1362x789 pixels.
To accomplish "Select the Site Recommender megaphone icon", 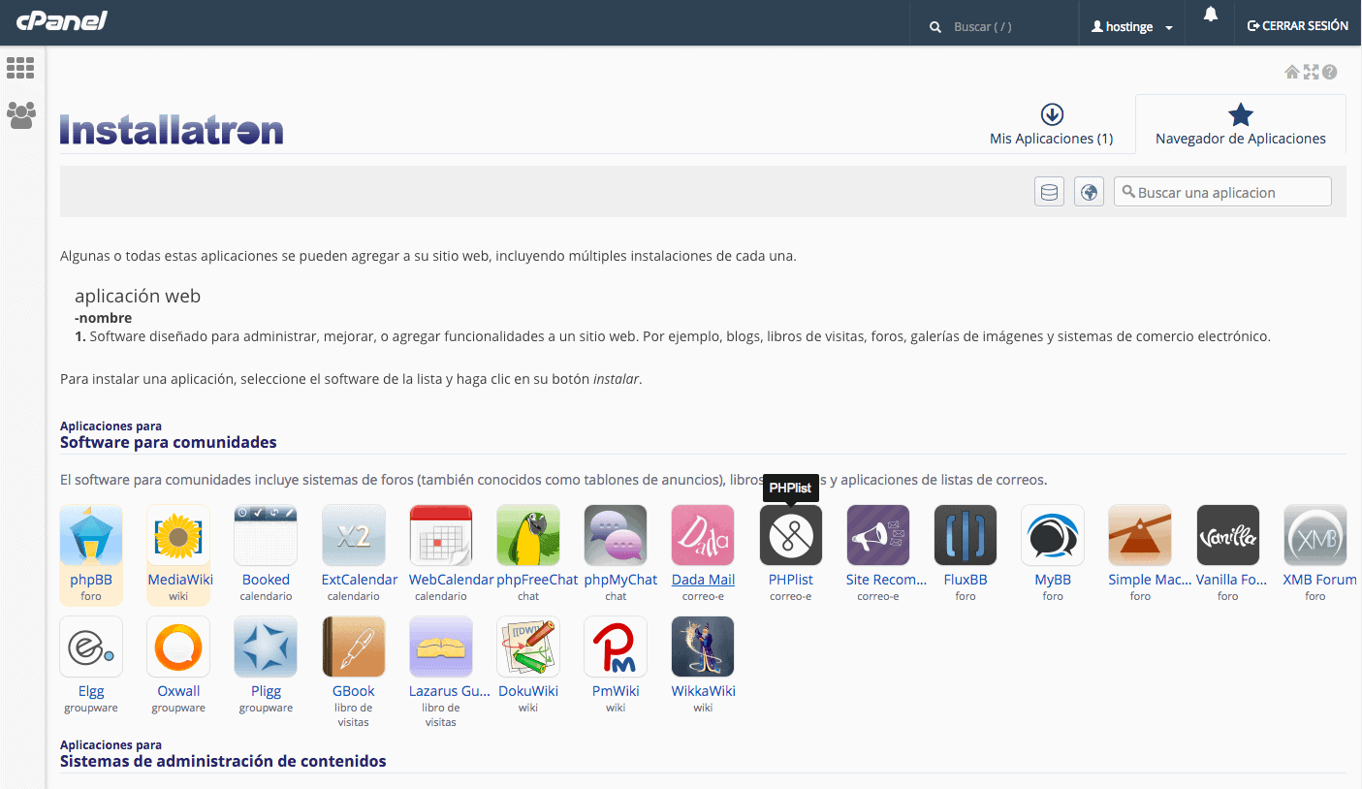I will [x=878, y=535].
